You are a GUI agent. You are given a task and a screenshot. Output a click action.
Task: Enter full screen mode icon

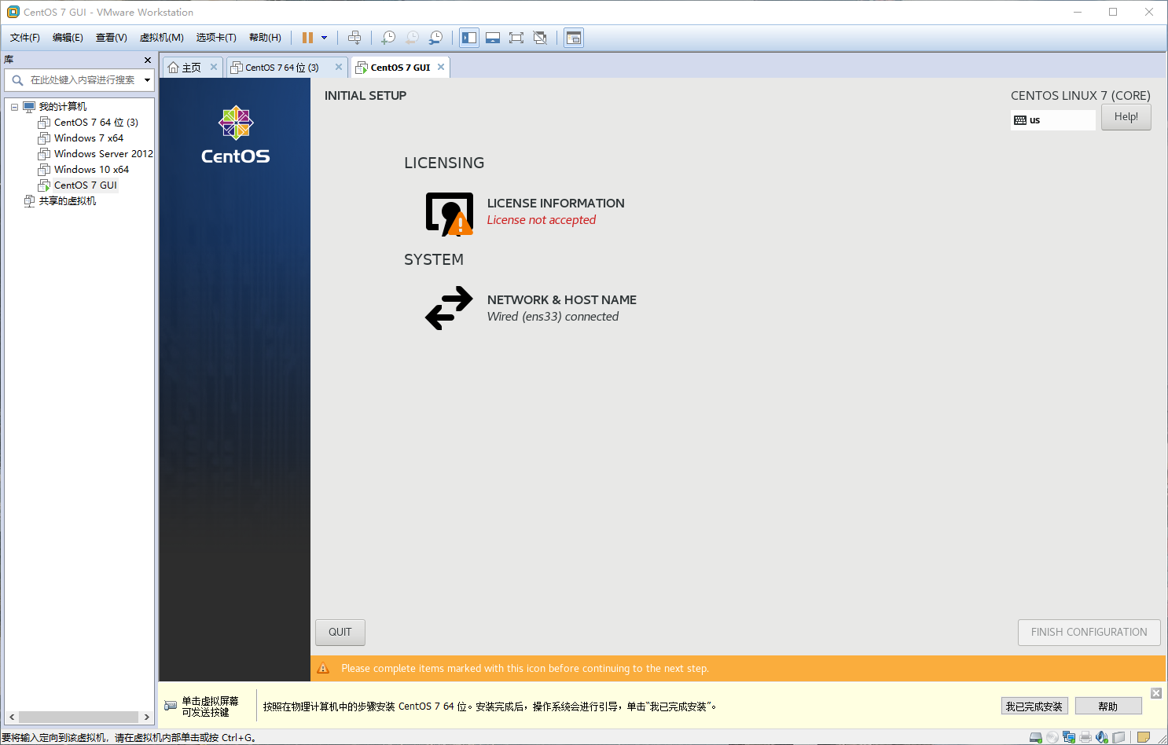click(516, 38)
